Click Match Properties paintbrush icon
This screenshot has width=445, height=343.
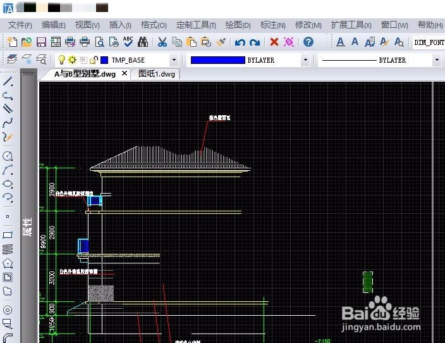tap(221, 42)
